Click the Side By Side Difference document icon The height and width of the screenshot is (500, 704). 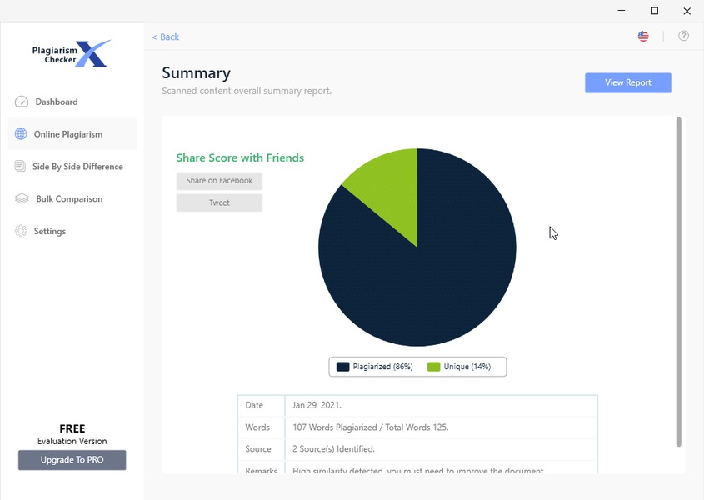pos(20,167)
